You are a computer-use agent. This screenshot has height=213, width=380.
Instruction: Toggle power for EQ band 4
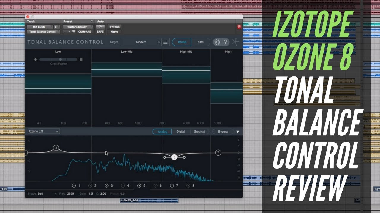coord(123,186)
